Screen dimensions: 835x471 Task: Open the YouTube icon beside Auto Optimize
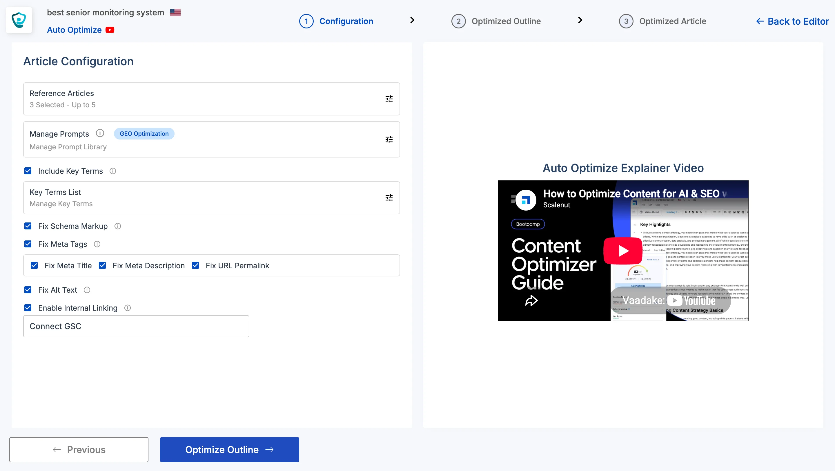click(x=110, y=30)
